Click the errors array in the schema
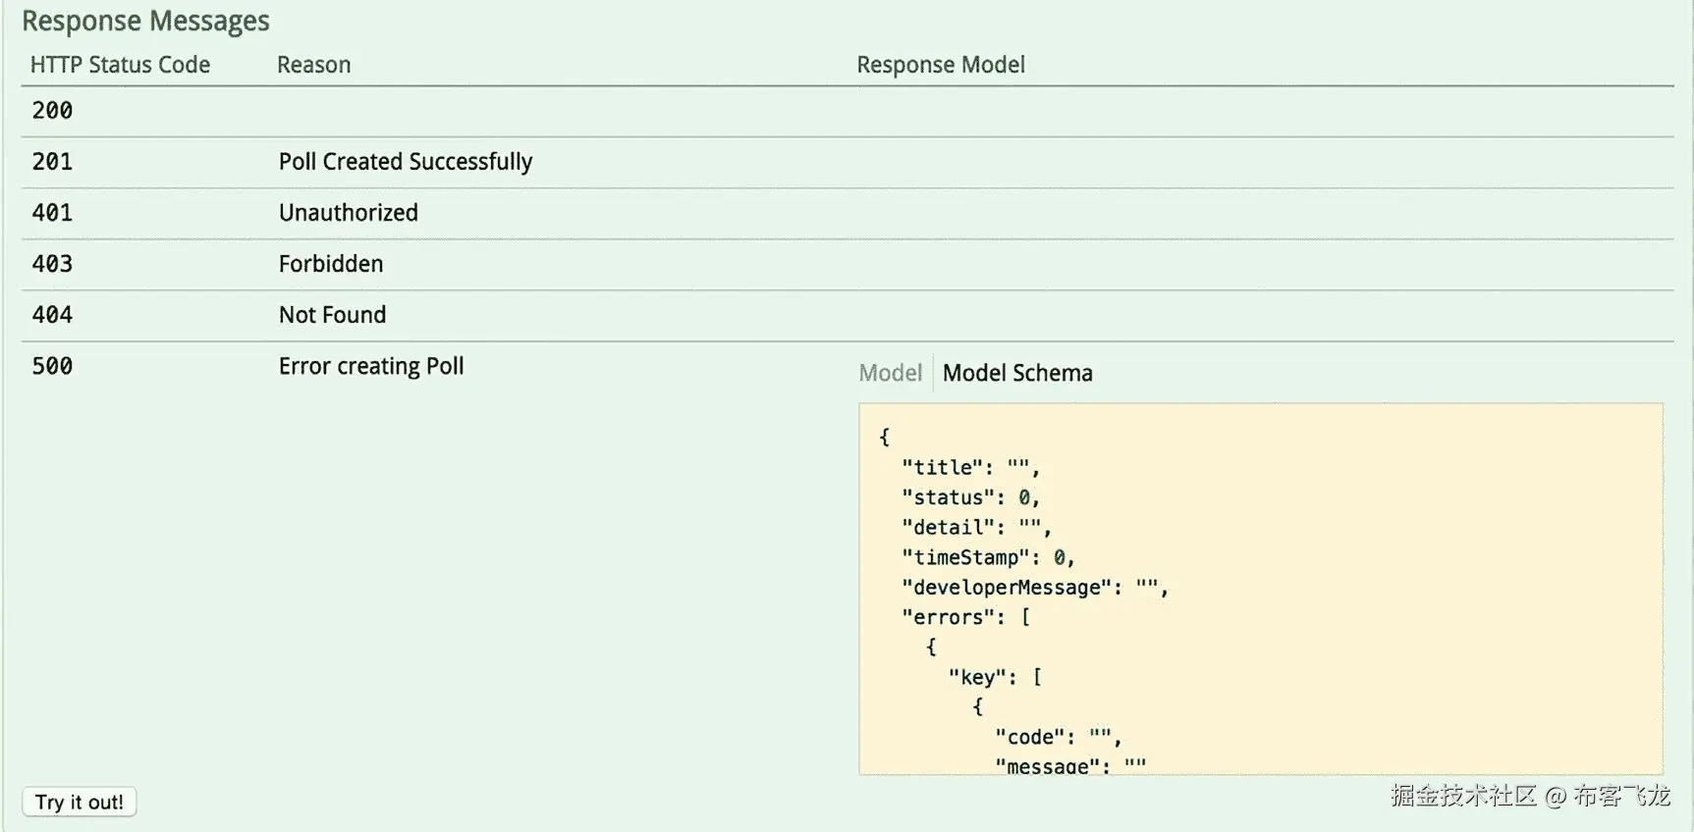Viewport: 1694px width, 832px height. pyautogui.click(x=946, y=617)
